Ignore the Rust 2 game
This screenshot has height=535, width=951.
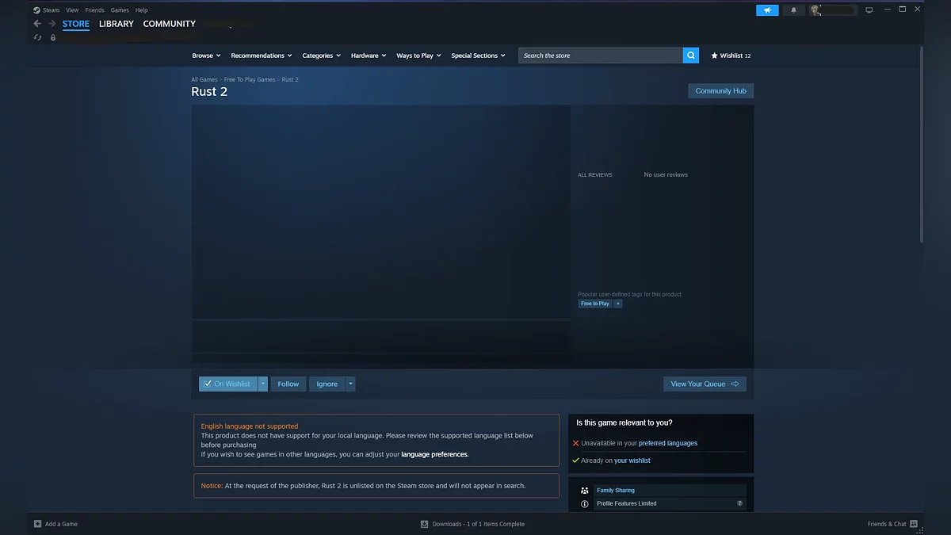(x=326, y=384)
